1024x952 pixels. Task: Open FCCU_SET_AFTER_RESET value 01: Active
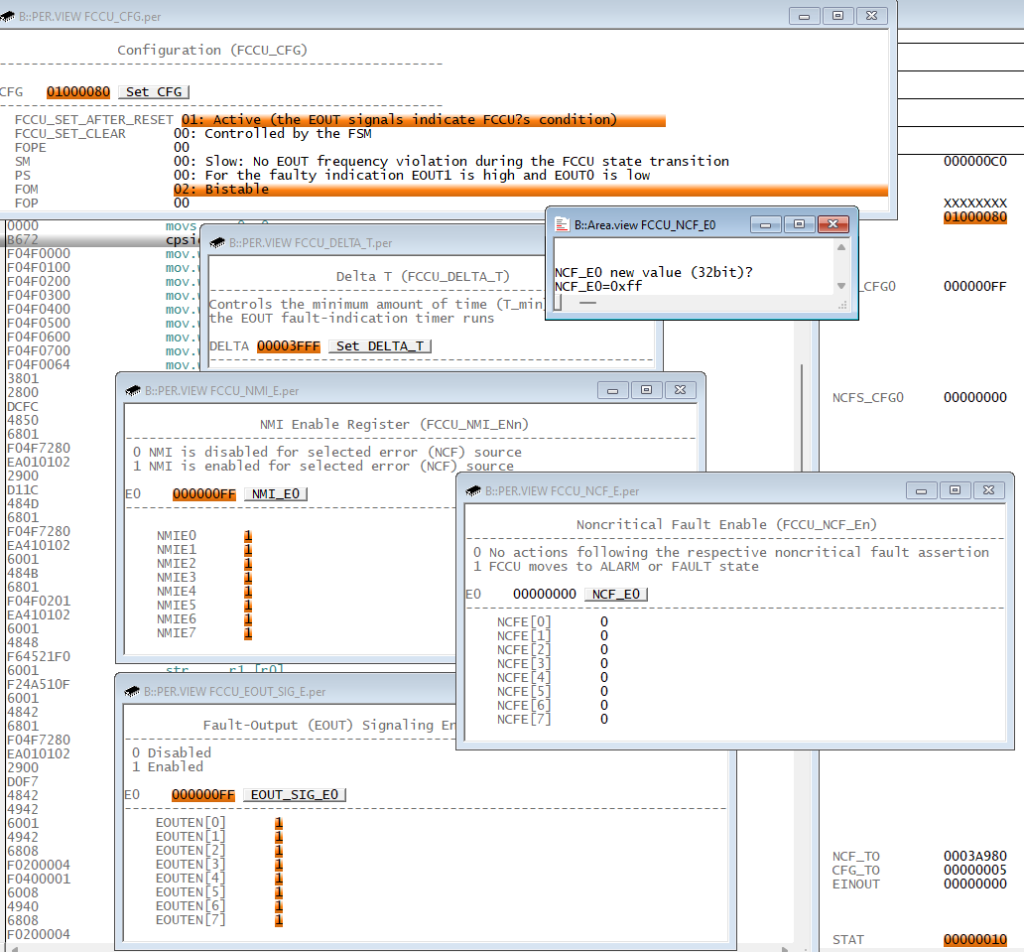423,119
